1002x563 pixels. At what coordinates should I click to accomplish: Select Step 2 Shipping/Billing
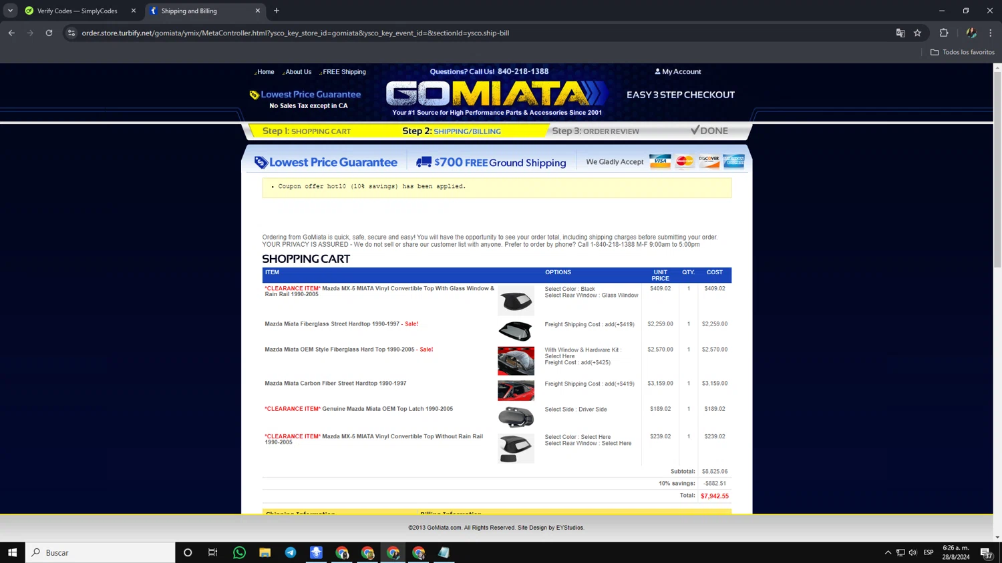coord(452,131)
